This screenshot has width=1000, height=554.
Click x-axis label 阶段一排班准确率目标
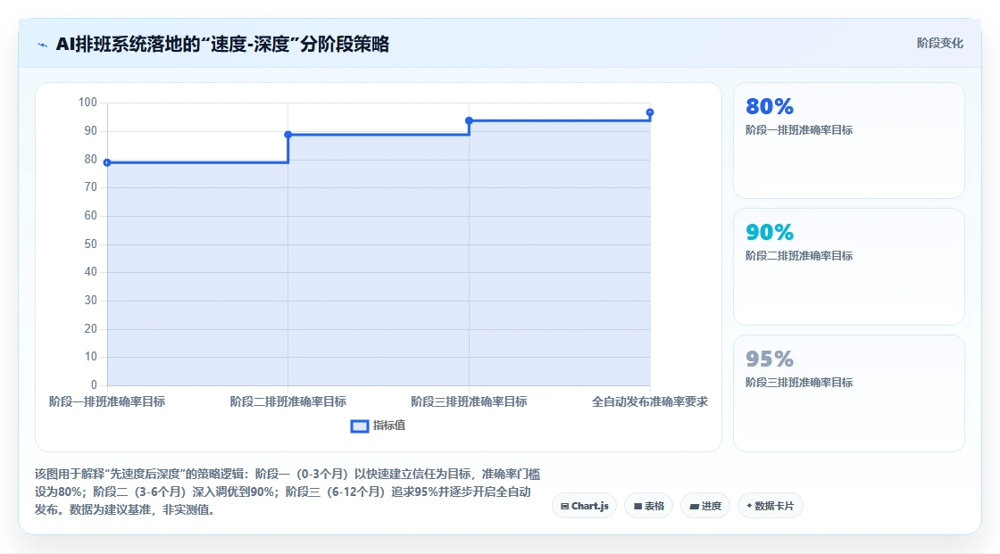(107, 401)
